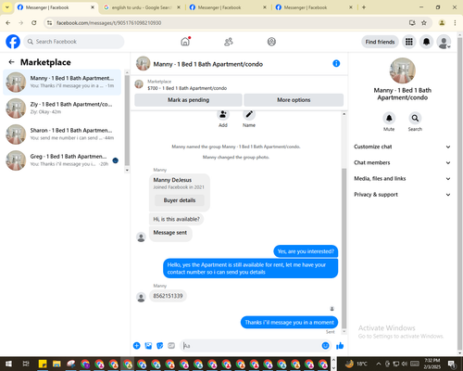Switch to the fourth Messenger Facebook tab
Image resolution: width=463 pixels, height=371 pixels.
(314, 7)
